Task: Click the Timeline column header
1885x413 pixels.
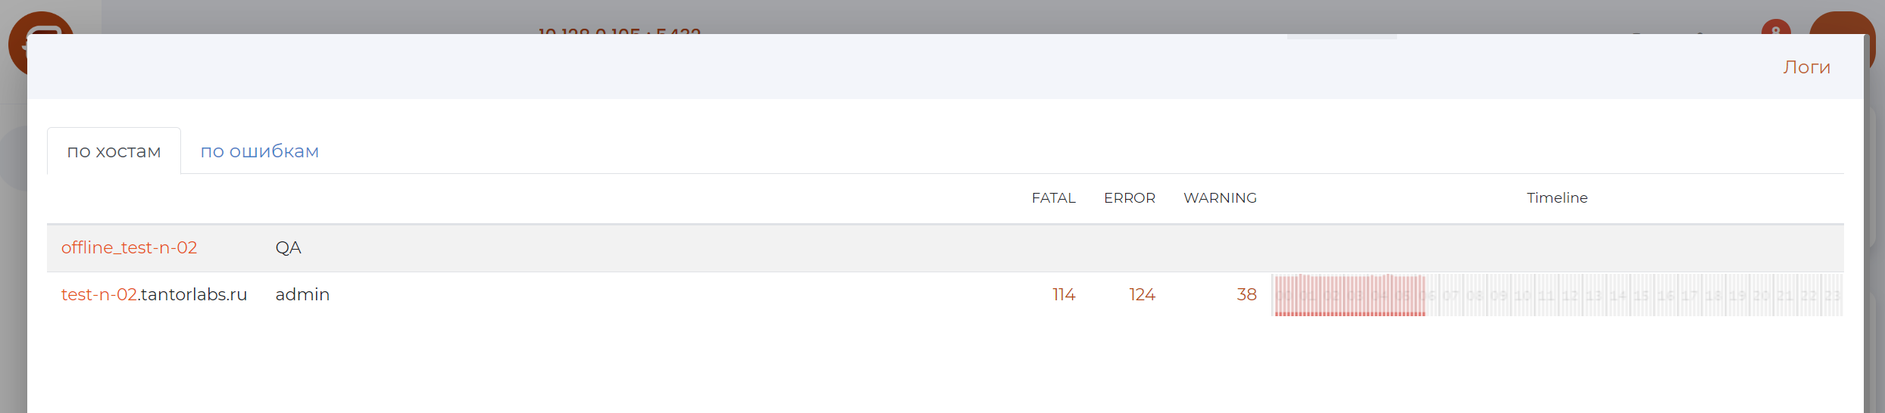Action: pos(1557,198)
